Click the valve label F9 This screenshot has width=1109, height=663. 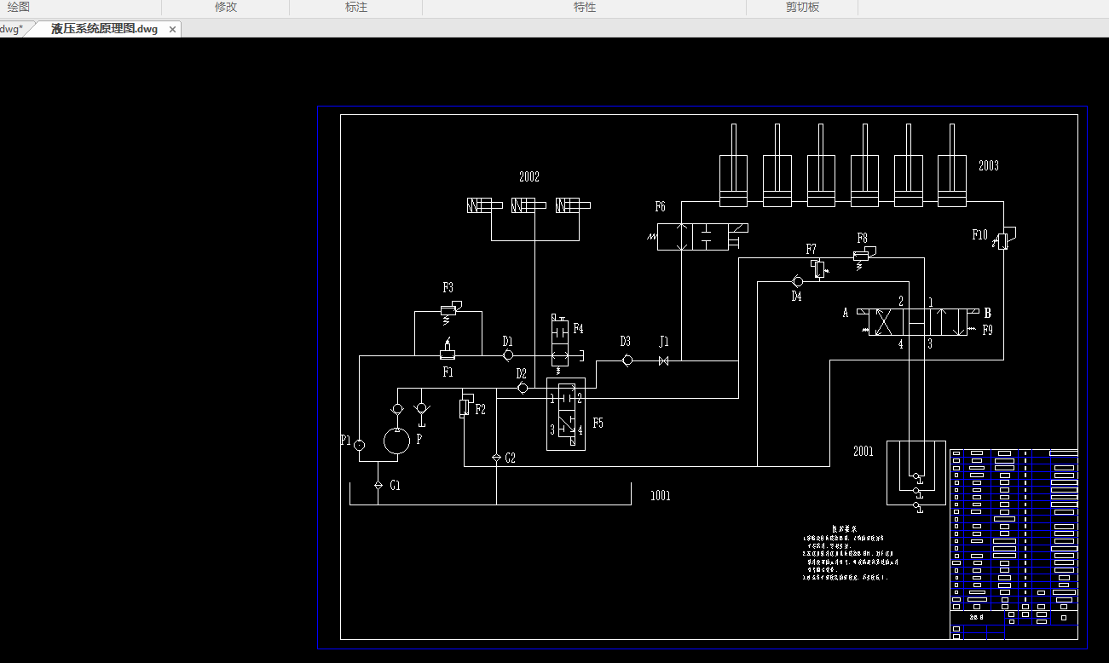click(x=988, y=329)
